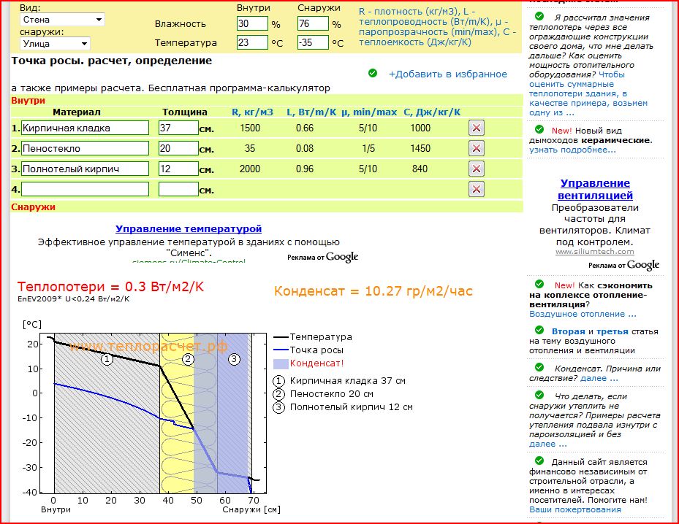Open the Управление вентиляцией ad link

(x=595, y=189)
